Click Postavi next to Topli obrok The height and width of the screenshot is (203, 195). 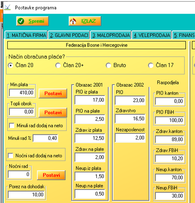(x=53, y=112)
